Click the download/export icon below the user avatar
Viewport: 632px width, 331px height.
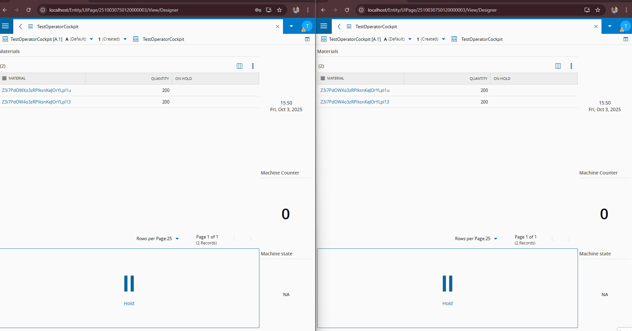click(x=307, y=39)
